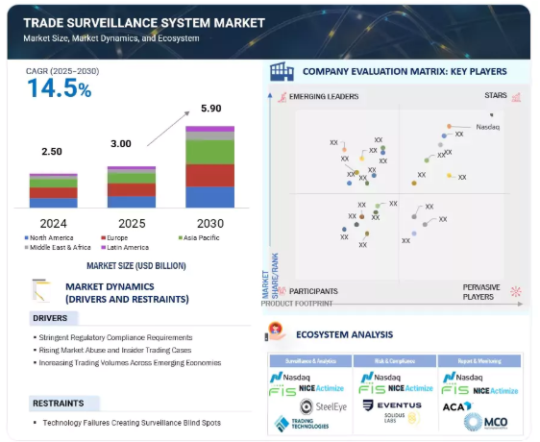Click the red Europe segment of the 2030 bar
Viewport: 540px width, 442px height.
coord(210,175)
